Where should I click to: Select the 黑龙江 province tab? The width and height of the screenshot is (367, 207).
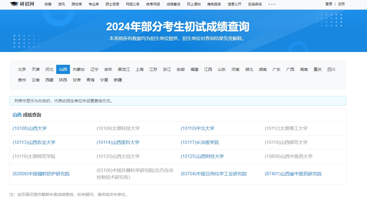124,69
